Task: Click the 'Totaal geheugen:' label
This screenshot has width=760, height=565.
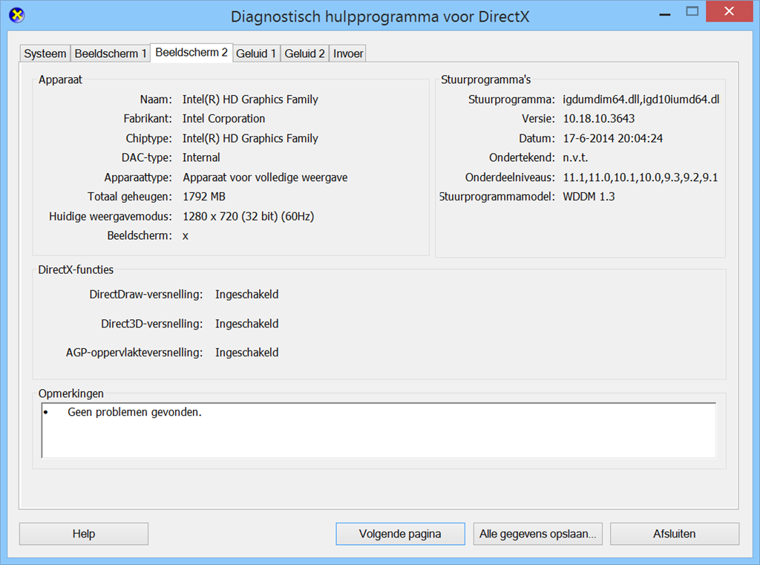Action: click(x=130, y=197)
